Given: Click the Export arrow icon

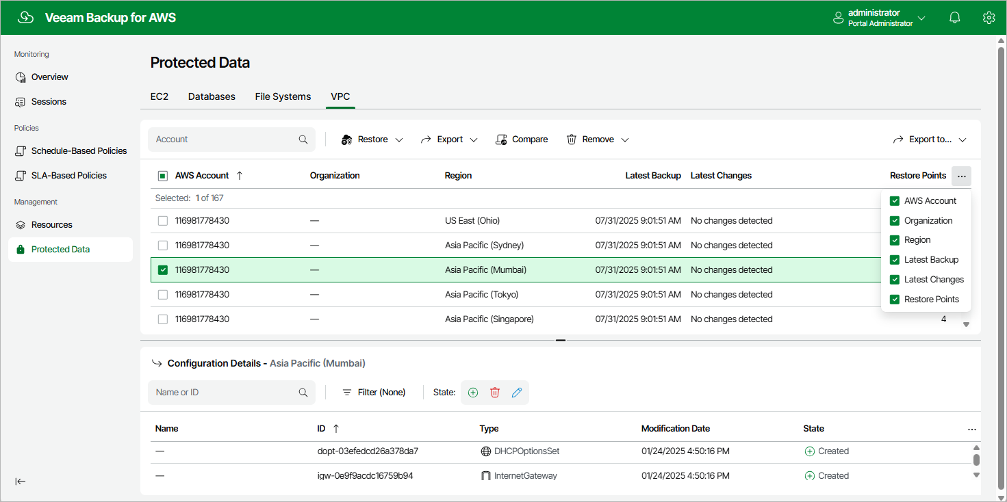Looking at the screenshot, I should (426, 140).
